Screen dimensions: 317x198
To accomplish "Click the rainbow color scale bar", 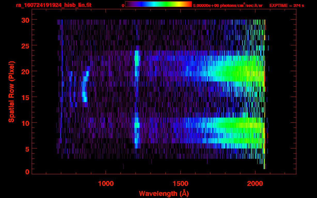I will 158,4.
